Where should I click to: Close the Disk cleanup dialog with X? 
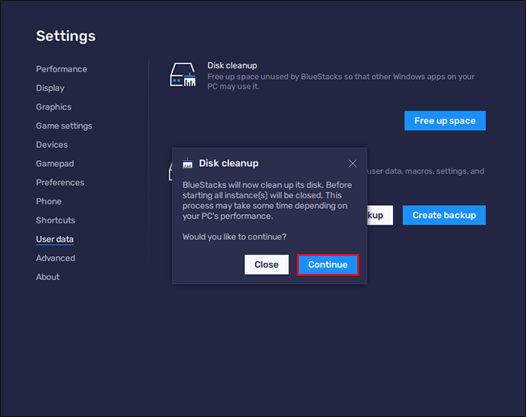coord(352,163)
